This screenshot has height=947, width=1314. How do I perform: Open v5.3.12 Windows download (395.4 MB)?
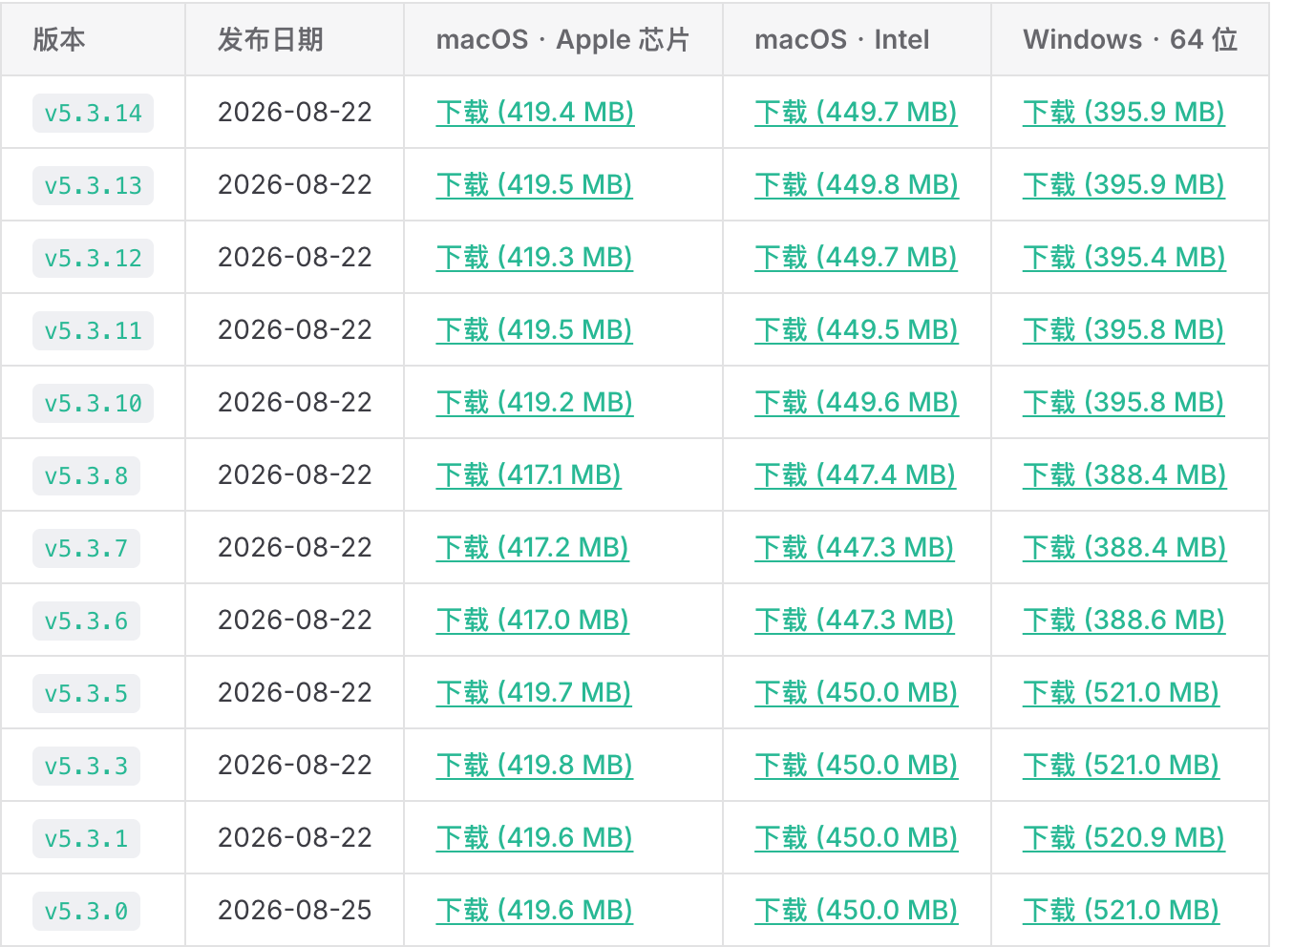(x=1124, y=258)
